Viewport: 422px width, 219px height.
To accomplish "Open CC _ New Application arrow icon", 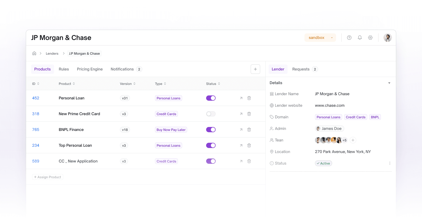I will pyautogui.click(x=241, y=161).
